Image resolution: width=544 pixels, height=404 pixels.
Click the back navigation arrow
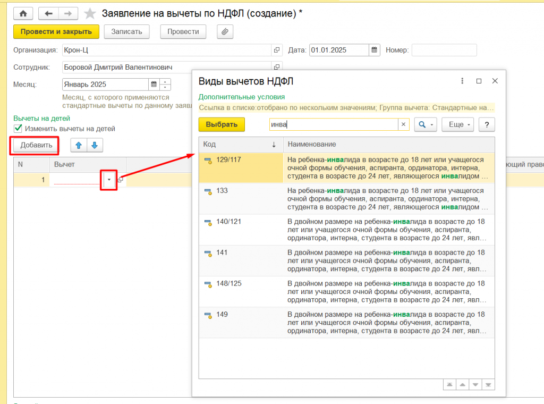(x=49, y=14)
